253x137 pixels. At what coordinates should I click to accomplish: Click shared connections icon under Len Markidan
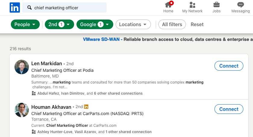34,93
